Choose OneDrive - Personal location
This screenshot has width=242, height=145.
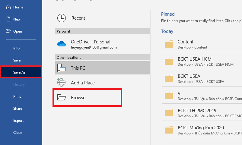103,44
